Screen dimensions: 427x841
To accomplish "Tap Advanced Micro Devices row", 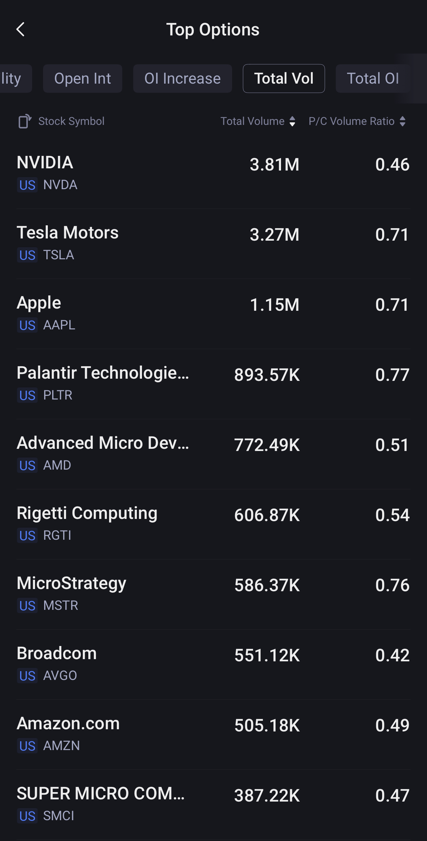I will coord(213,454).
